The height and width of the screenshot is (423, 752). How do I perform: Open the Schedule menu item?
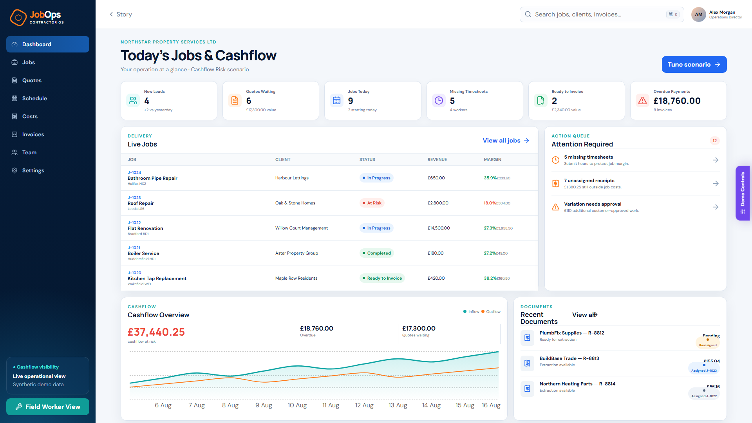coord(48,98)
